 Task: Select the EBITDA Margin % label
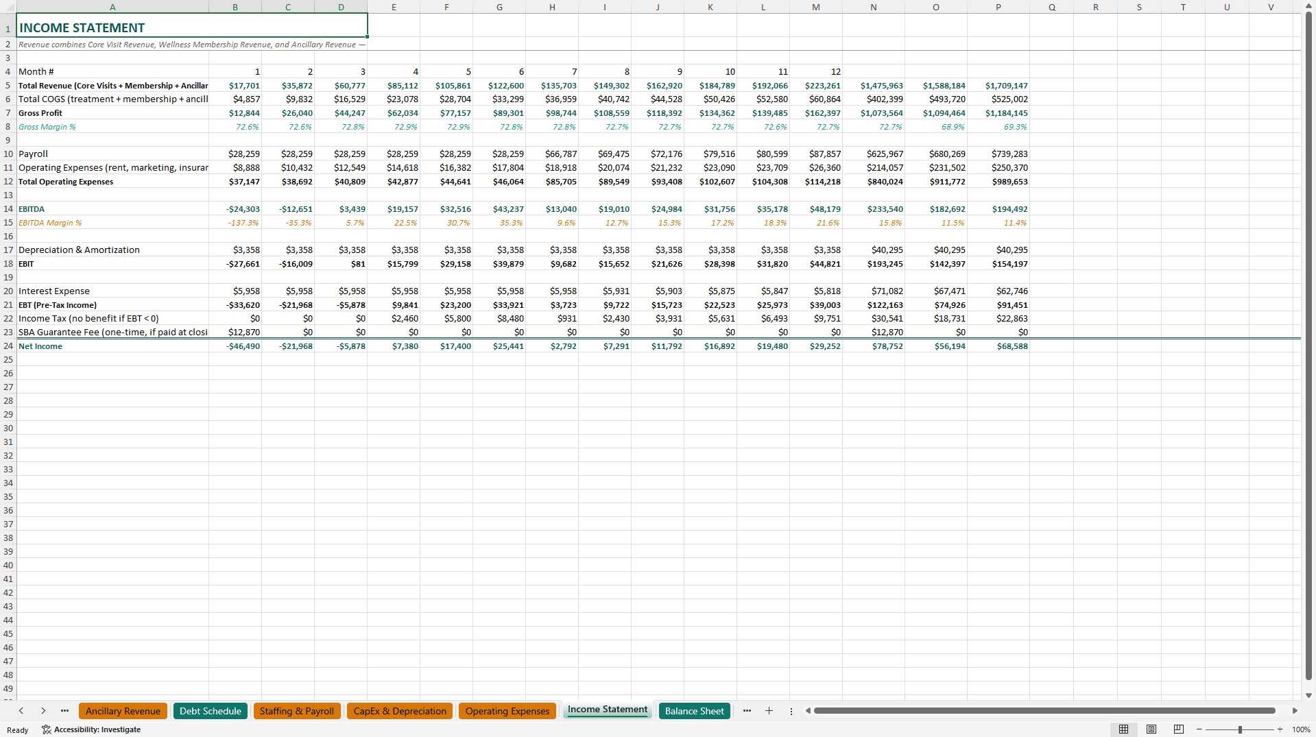(x=112, y=223)
